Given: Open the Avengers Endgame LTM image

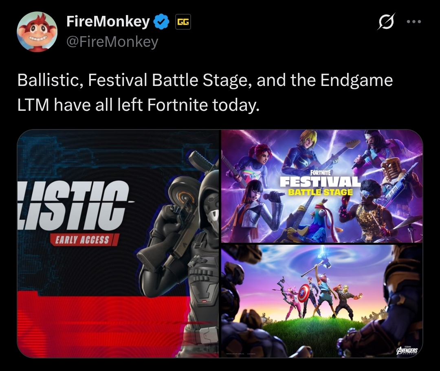Looking at the screenshot, I should pos(322,301).
